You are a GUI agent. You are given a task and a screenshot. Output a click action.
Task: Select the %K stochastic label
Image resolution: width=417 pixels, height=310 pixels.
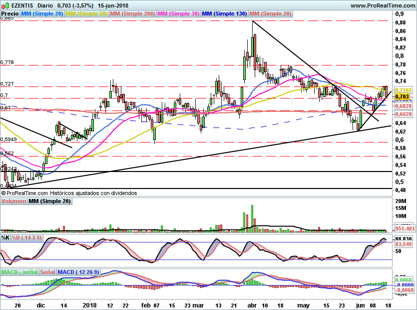5,237
